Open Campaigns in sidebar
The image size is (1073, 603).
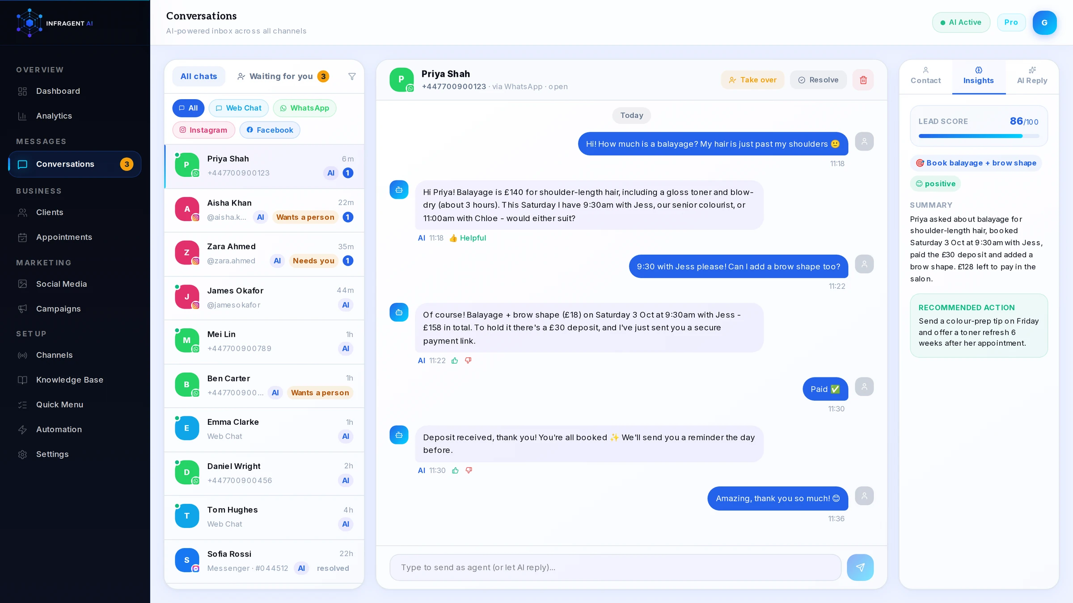tap(75, 309)
